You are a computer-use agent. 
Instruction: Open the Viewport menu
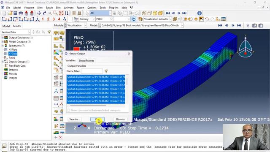29,8
